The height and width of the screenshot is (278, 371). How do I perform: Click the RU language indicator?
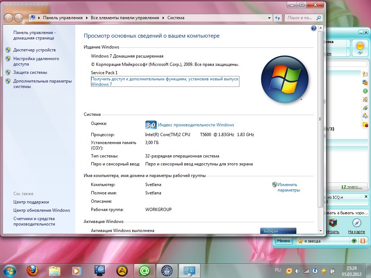[278, 270]
